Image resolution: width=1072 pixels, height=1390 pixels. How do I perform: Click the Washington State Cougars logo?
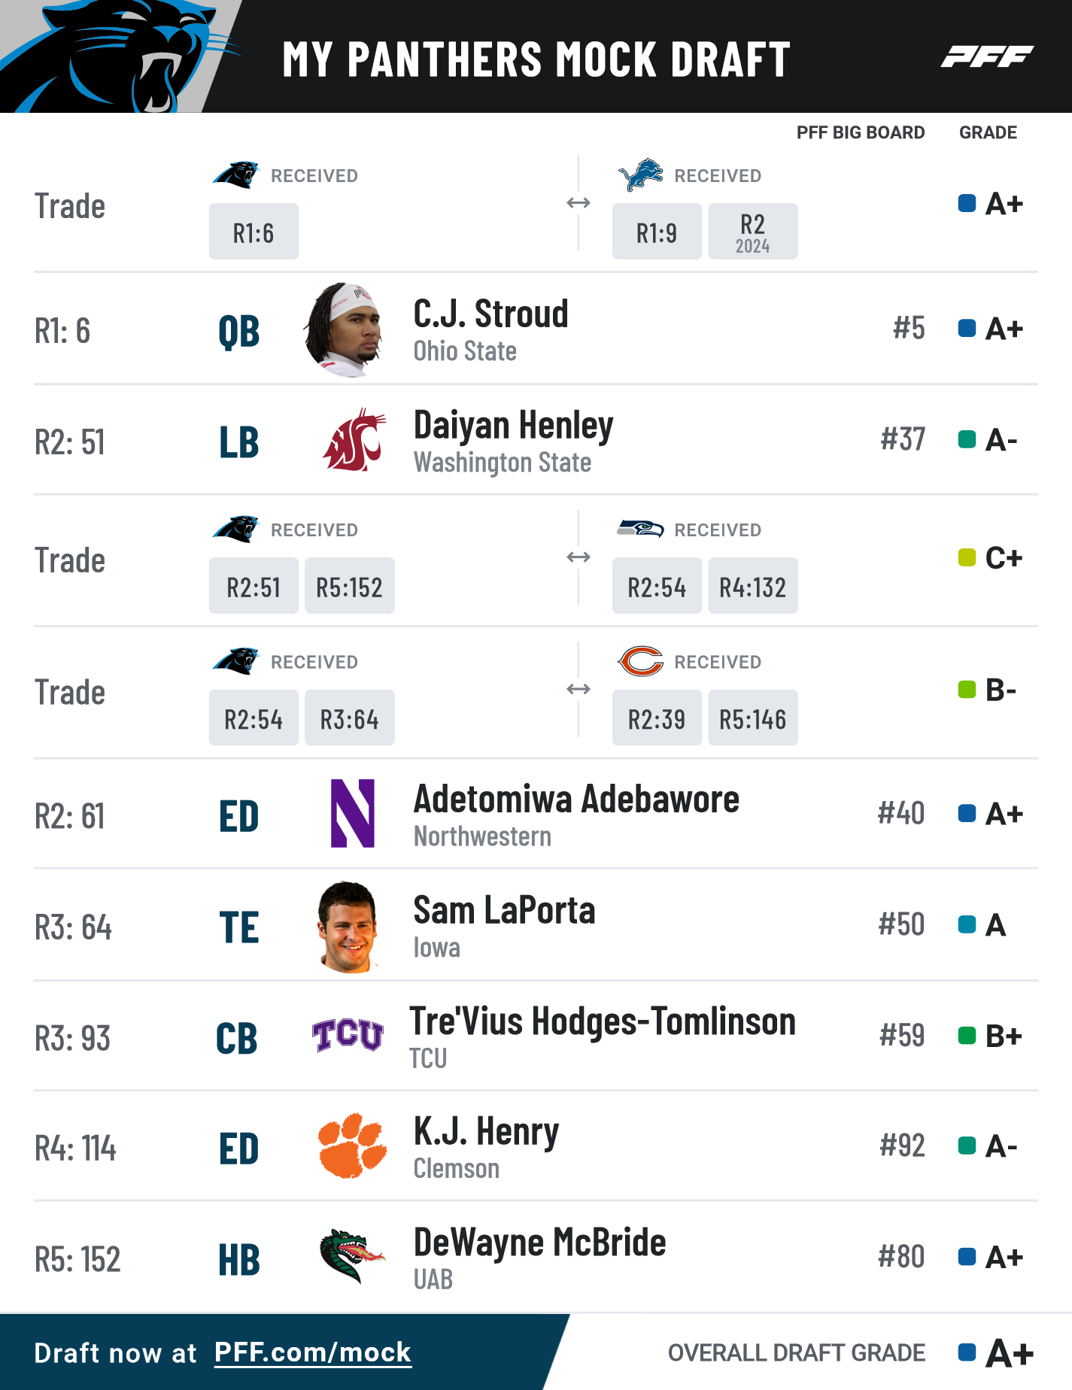click(353, 440)
